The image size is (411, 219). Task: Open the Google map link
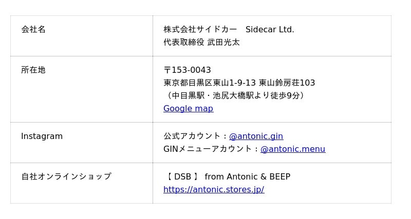(188, 108)
